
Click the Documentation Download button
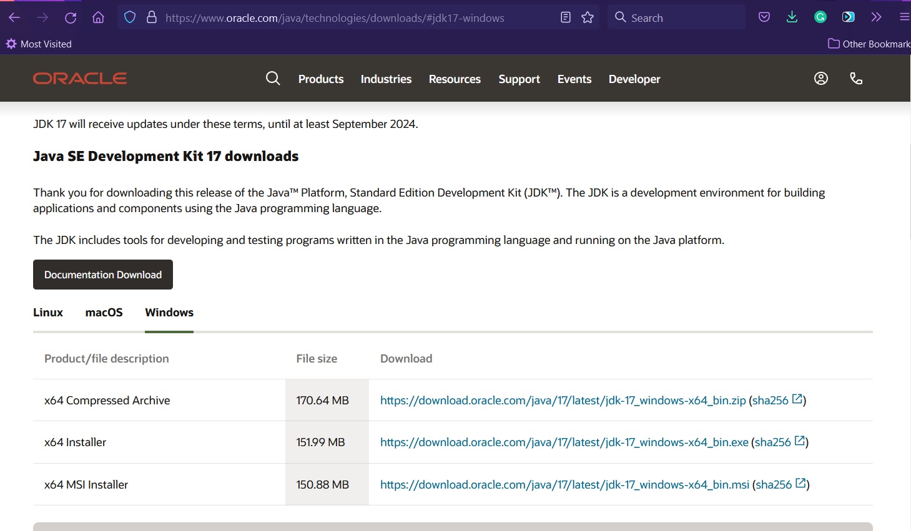103,275
